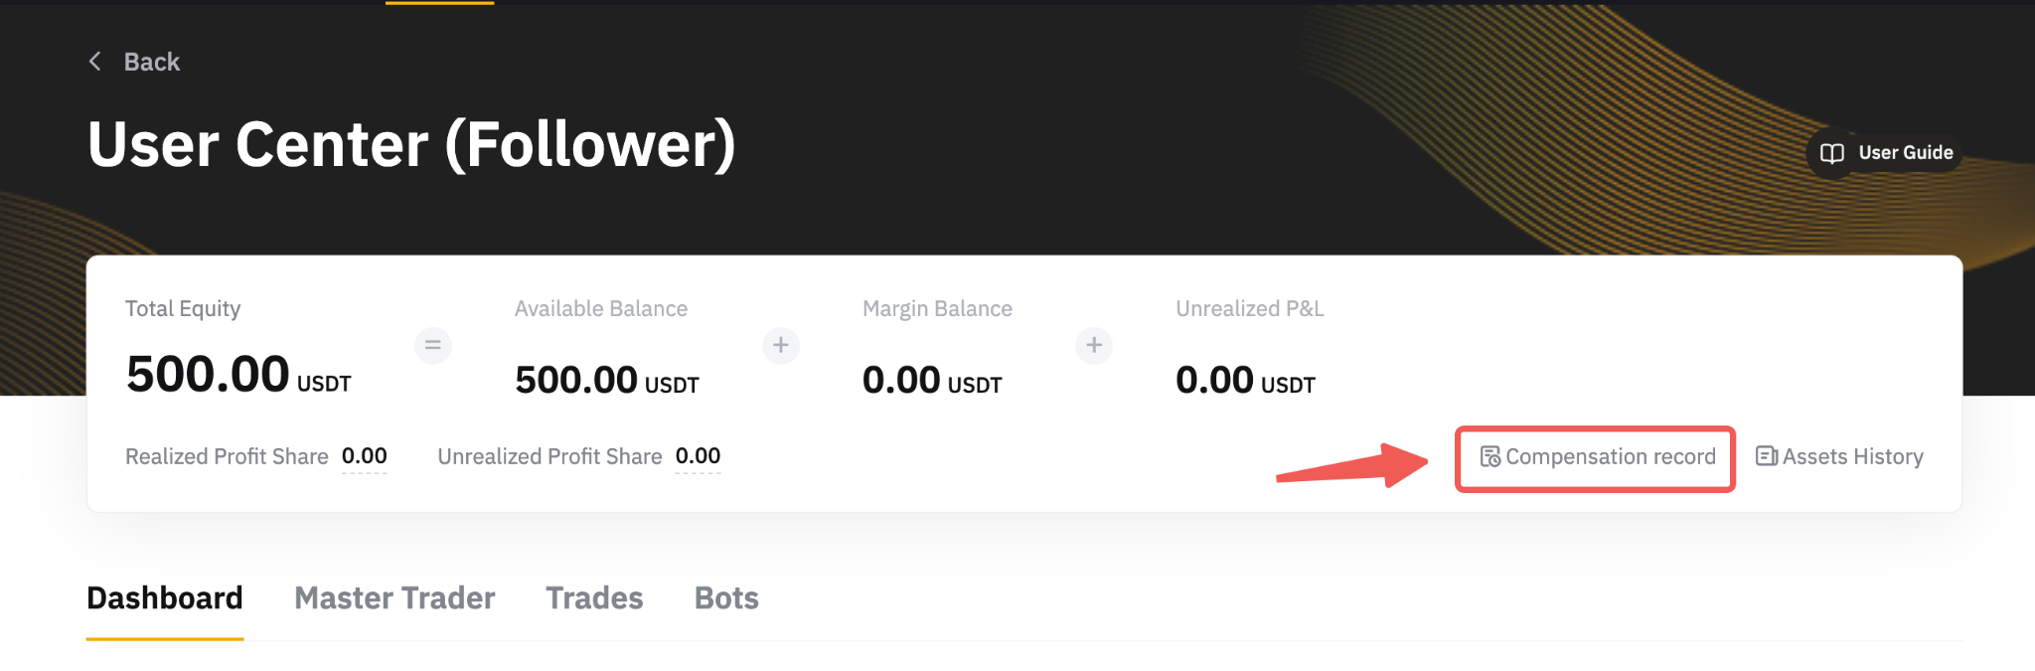Click the Assets History list icon
The width and height of the screenshot is (2035, 671).
(x=1767, y=456)
